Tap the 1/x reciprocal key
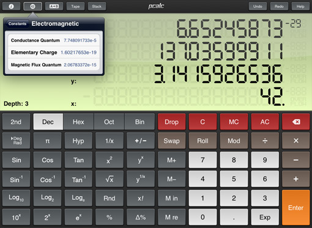This screenshot has width=312, height=228. 110,141
